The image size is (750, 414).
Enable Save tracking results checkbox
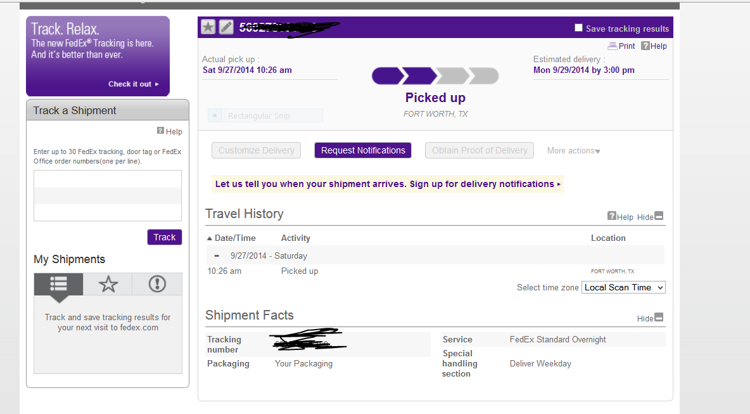click(x=579, y=28)
